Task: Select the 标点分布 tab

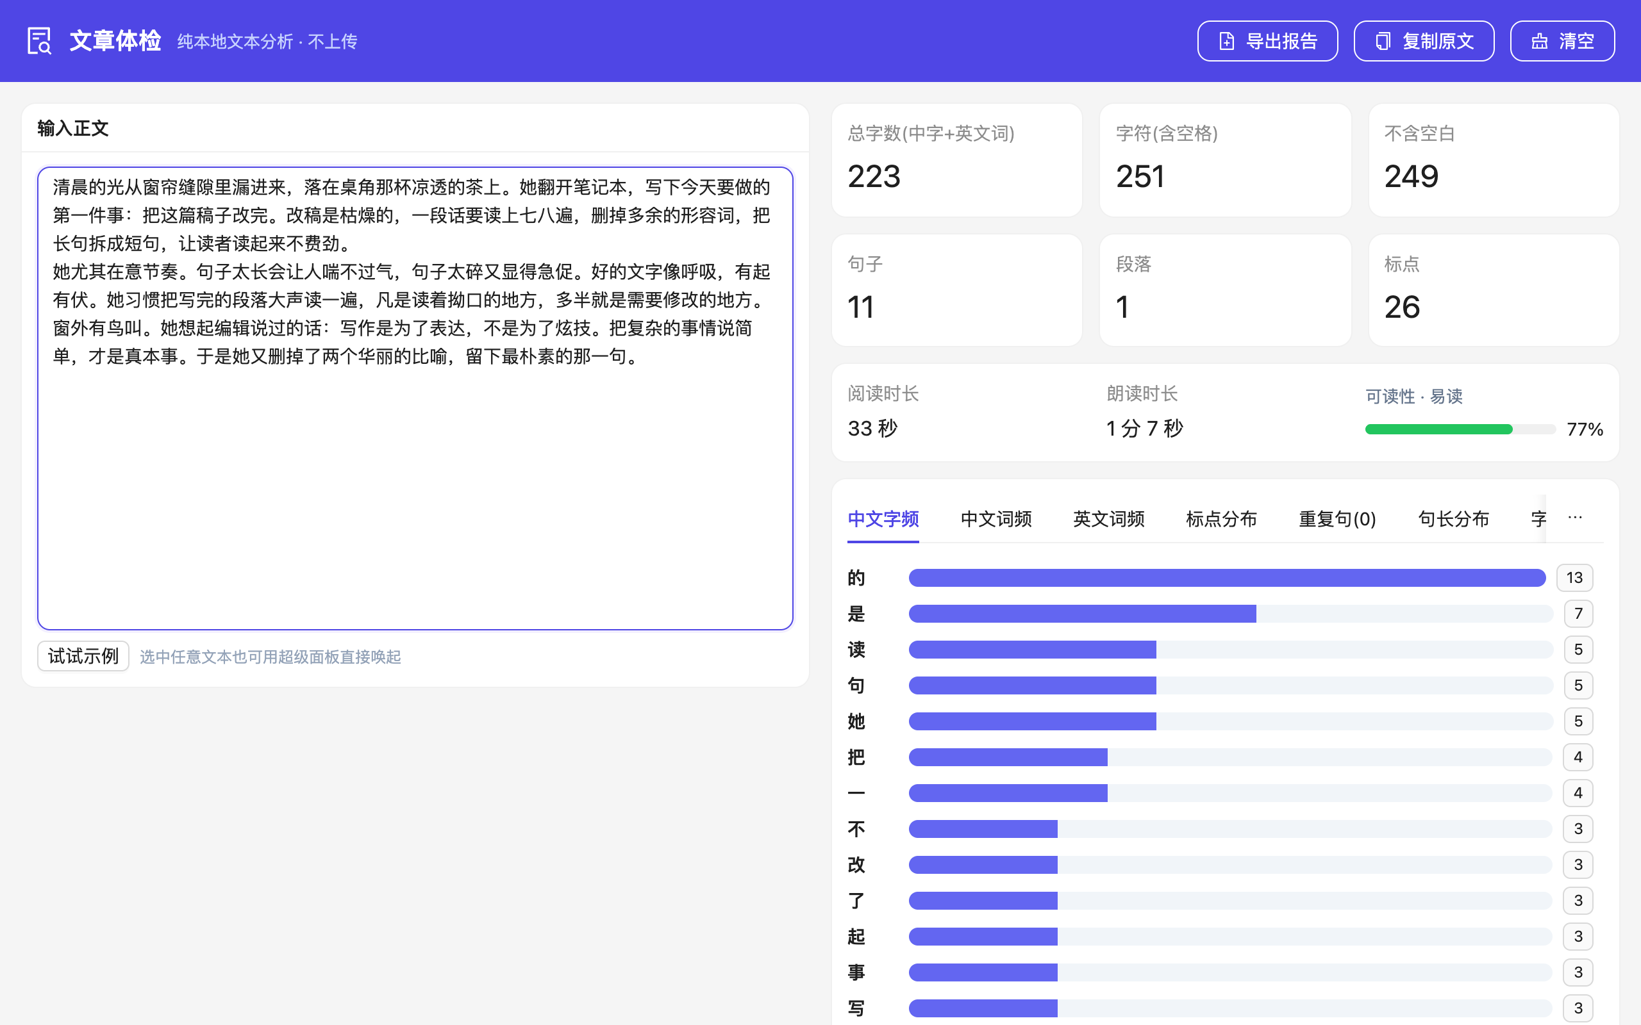Action: pos(1221,519)
